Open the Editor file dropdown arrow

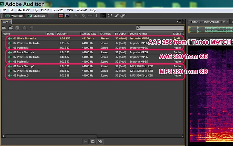pyautogui.click(x=224, y=22)
